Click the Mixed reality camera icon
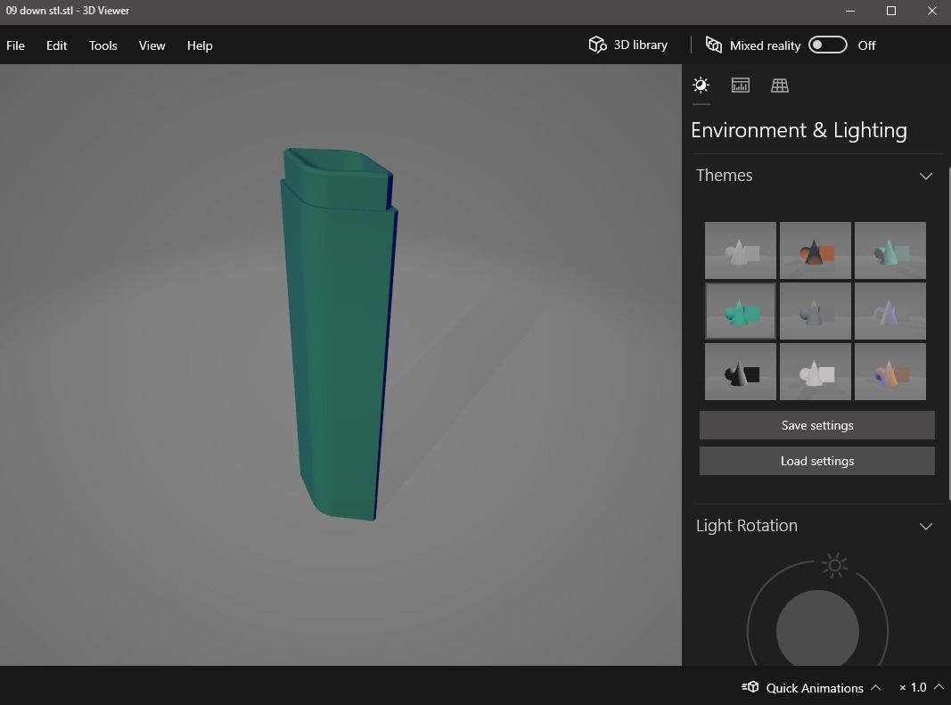The height and width of the screenshot is (705, 951). pos(713,45)
